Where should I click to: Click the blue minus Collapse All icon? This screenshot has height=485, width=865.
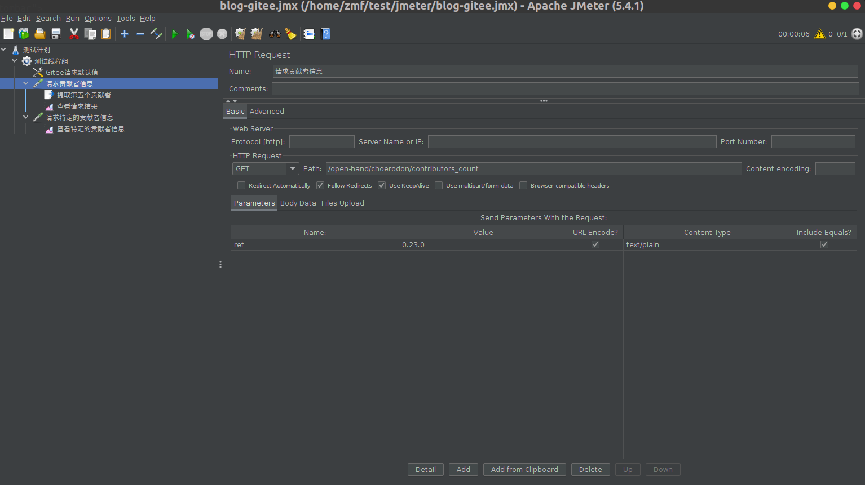tap(140, 34)
